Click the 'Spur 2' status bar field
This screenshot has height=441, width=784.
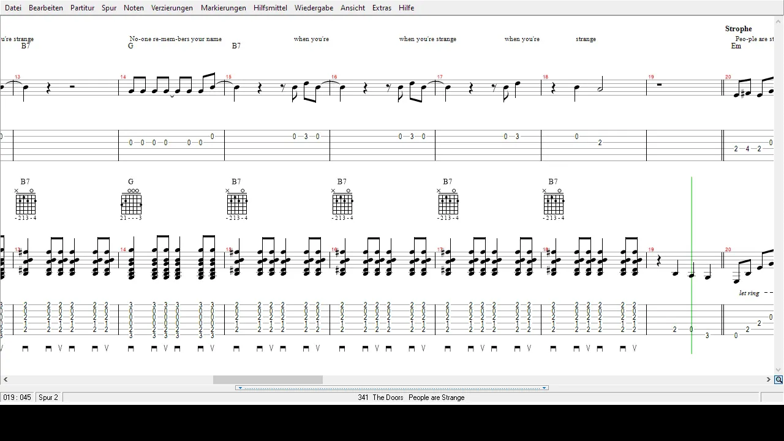click(x=48, y=398)
